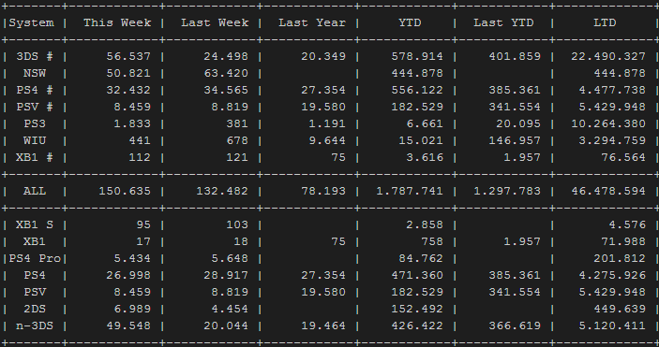Click the n-3DS row label

tap(35, 325)
